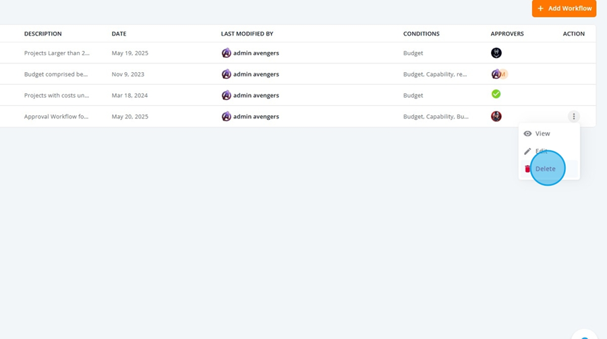Select Delete in the action menu
Screen dimensions: 607x339
[x=549, y=168]
